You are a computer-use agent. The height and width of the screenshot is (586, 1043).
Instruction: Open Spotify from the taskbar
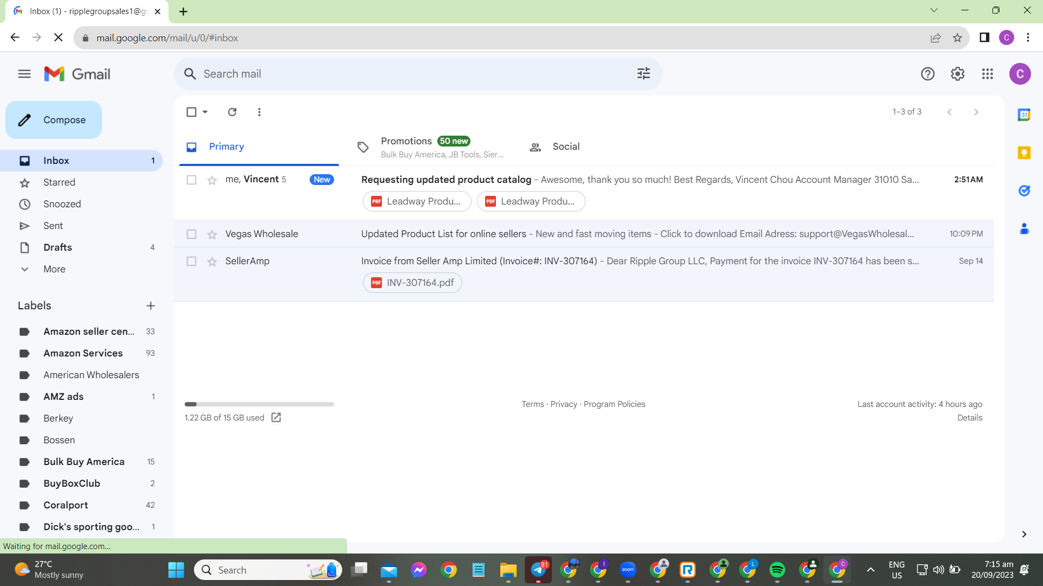click(777, 570)
